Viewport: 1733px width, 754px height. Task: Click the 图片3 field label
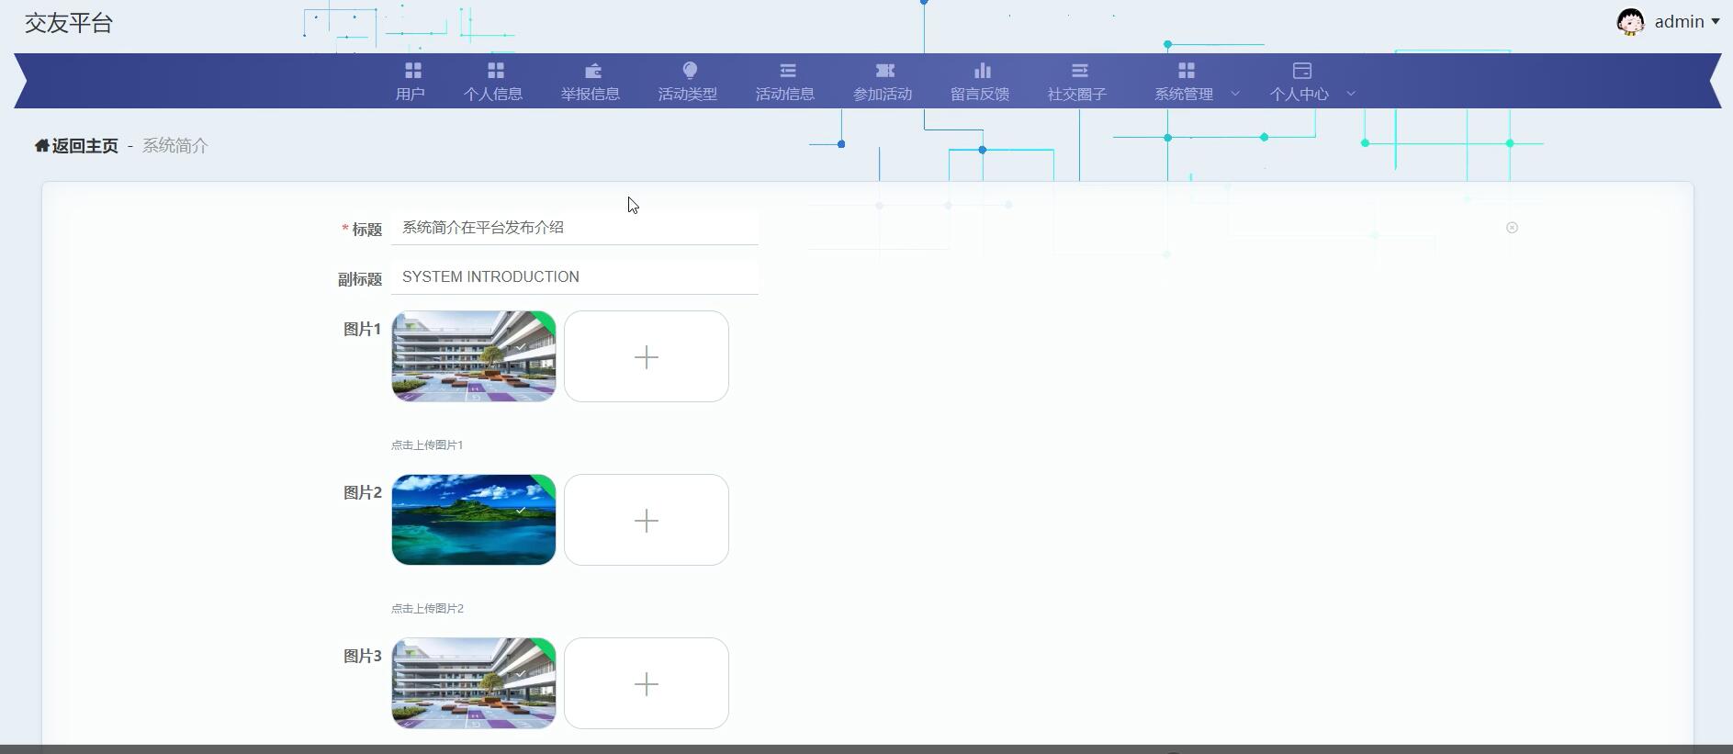pos(363,656)
